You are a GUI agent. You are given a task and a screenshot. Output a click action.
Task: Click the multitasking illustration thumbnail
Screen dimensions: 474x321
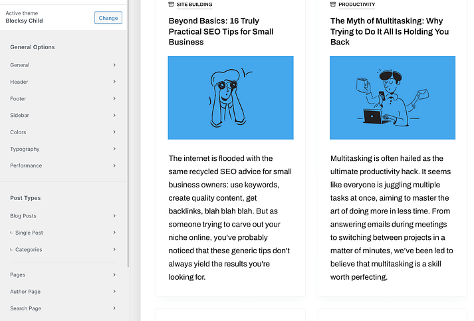click(392, 98)
